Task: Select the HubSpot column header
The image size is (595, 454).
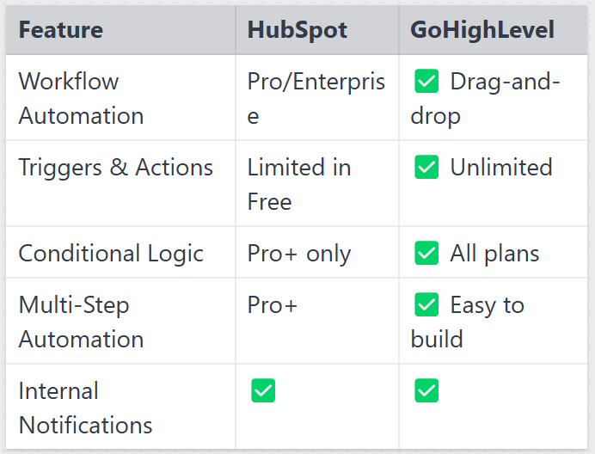Action: [297, 29]
